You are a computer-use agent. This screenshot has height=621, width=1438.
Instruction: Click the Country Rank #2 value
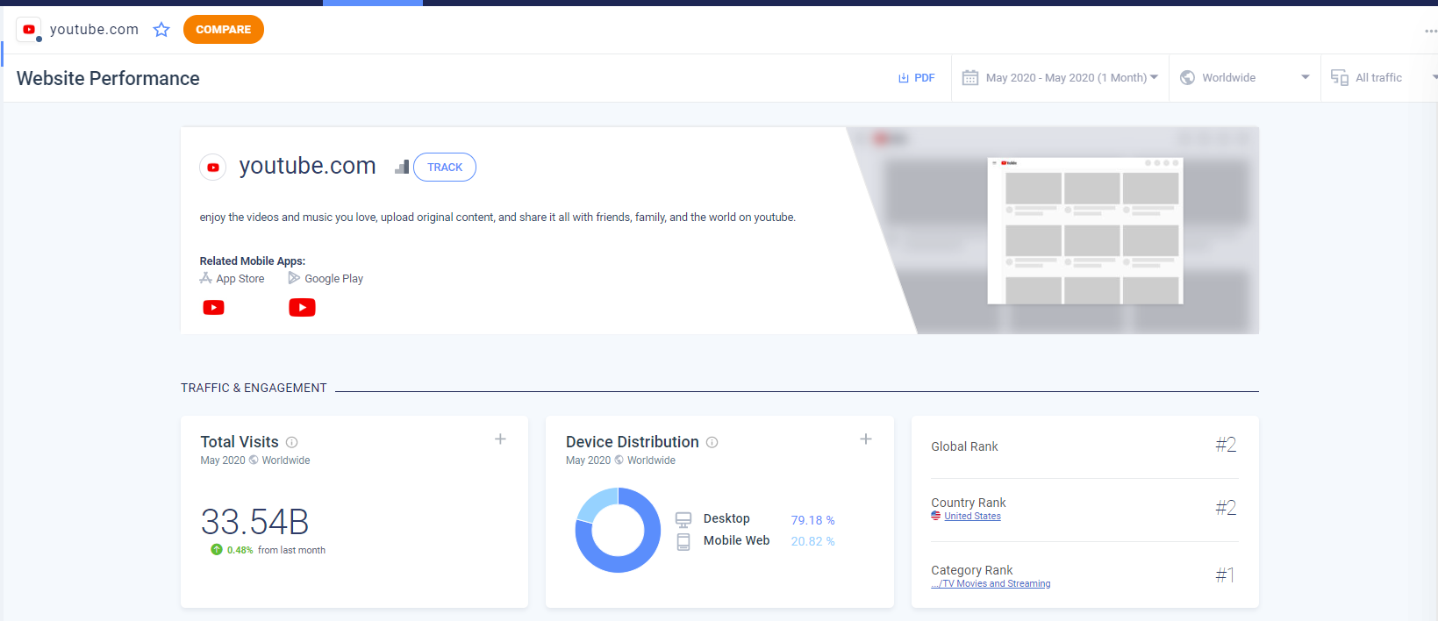click(1226, 508)
